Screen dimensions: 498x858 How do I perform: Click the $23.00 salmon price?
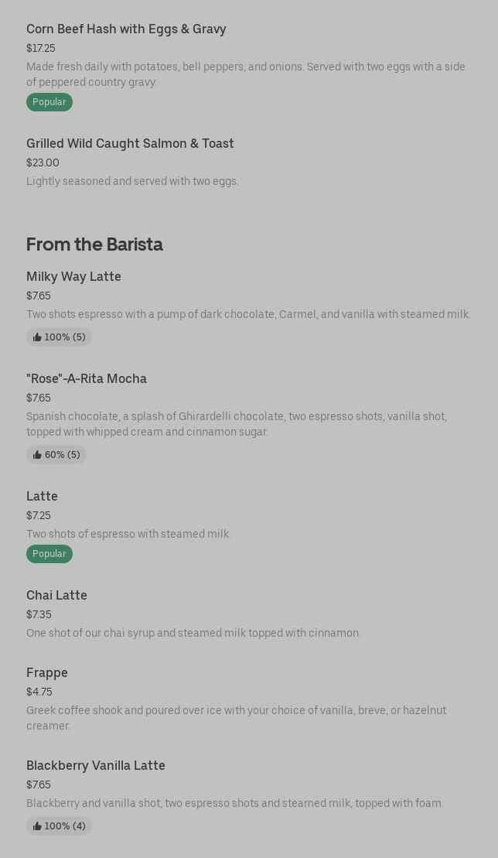point(43,163)
